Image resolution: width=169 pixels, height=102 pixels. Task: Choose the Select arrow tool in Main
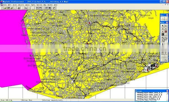[163, 26]
